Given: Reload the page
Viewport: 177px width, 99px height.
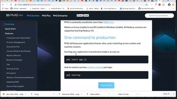Looking at the screenshot, I should tap(11, 5).
